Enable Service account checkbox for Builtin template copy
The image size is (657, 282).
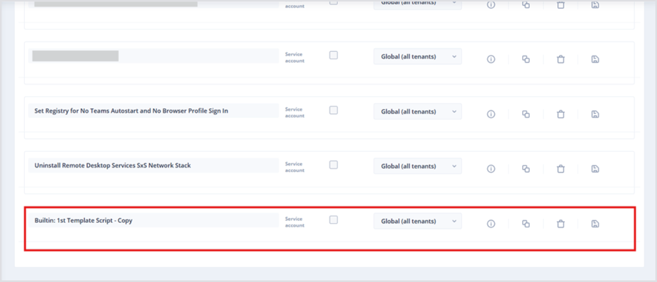334,220
